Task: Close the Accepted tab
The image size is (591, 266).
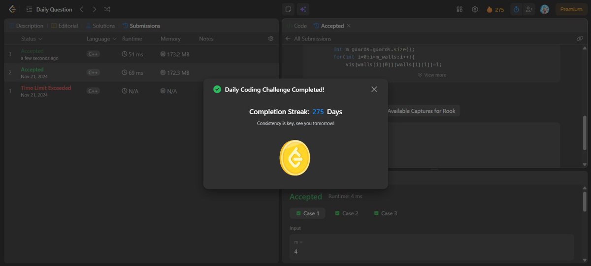Action: click(x=349, y=26)
